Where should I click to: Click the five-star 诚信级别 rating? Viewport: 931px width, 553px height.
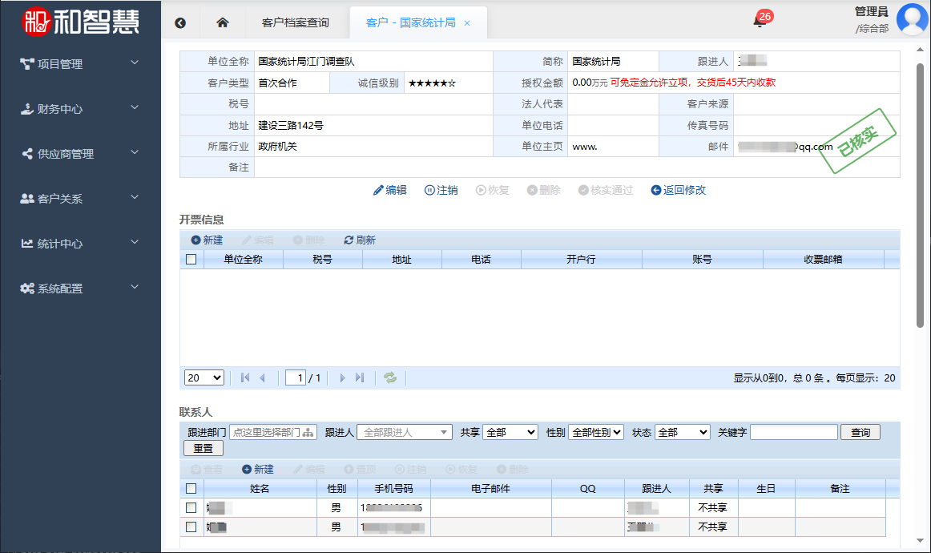coord(433,83)
